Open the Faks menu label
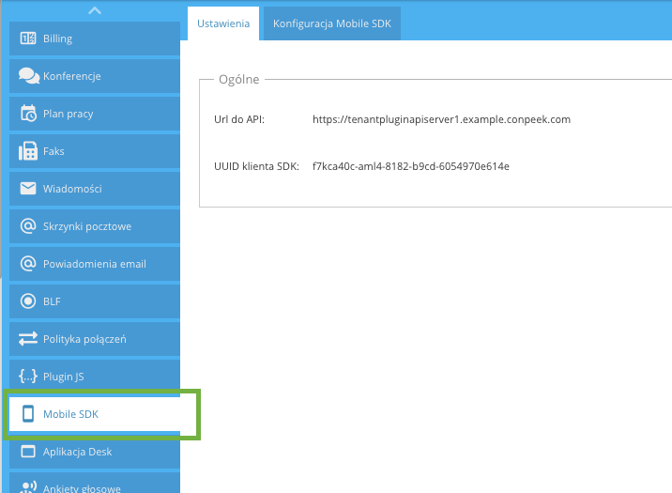Screen dimensions: 672x493 point(53,151)
